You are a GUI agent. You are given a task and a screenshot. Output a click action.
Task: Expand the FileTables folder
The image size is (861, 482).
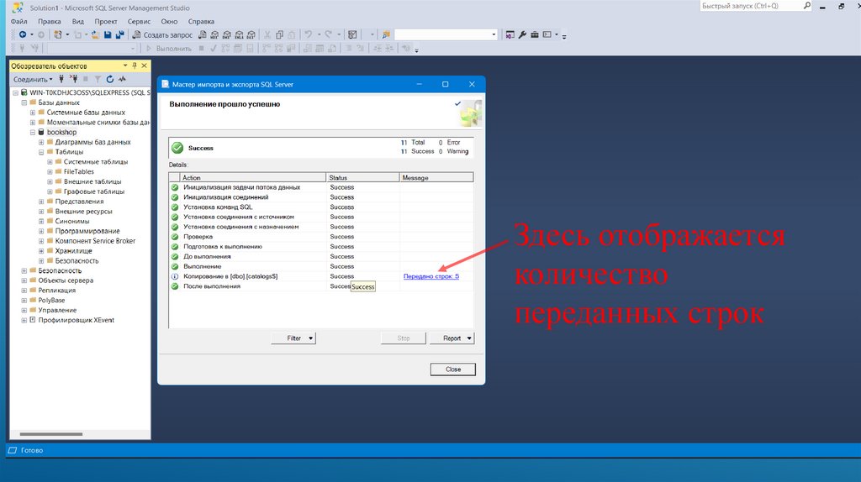pos(50,171)
